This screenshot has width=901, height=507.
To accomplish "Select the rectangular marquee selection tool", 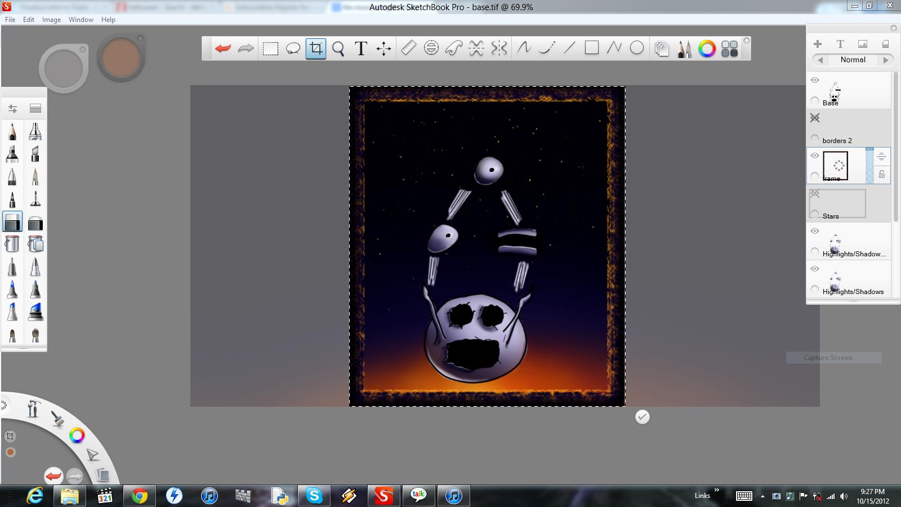I will coord(271,48).
